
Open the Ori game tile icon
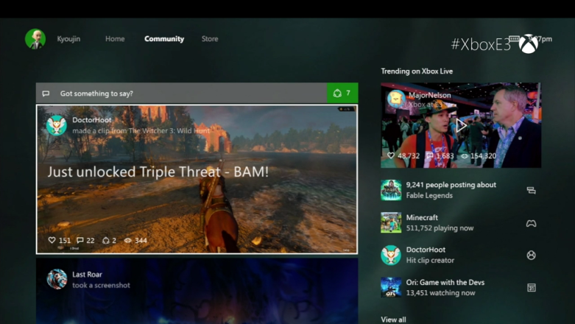tap(391, 287)
